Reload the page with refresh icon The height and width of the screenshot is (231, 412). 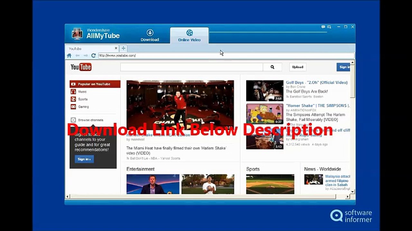[93, 56]
